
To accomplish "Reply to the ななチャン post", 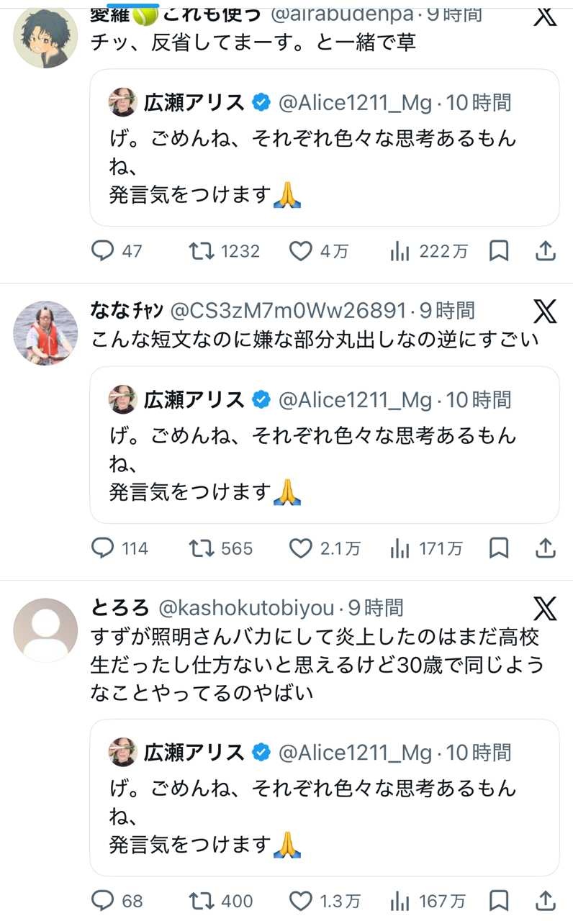I will (x=104, y=549).
